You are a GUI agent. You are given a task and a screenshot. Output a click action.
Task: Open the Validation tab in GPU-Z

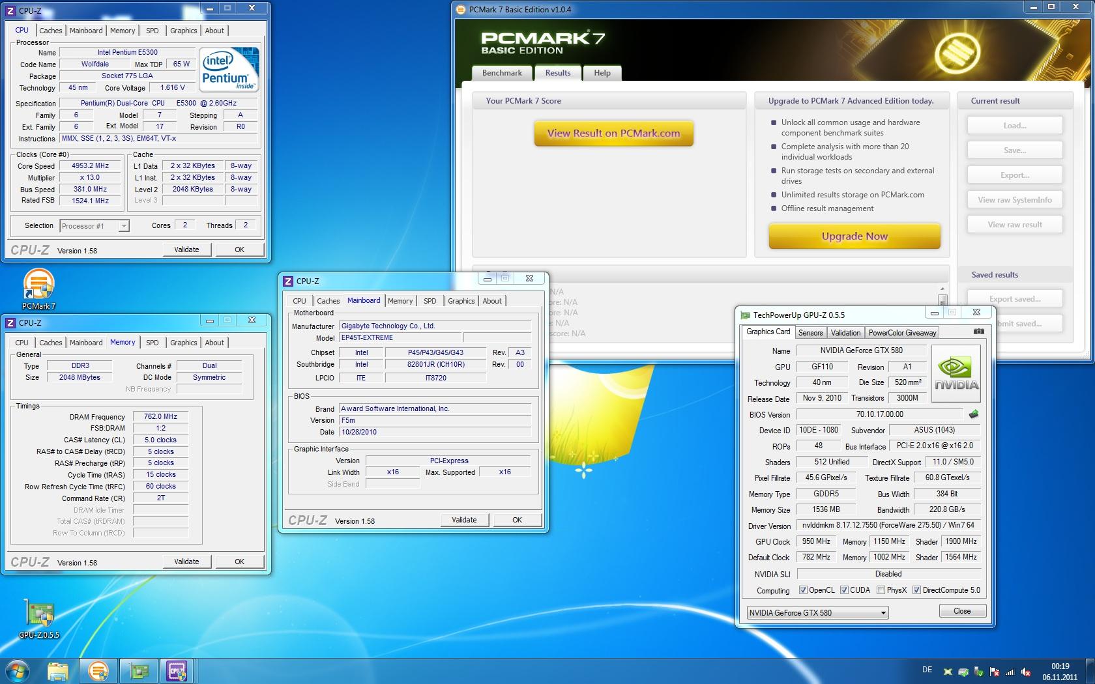845,332
